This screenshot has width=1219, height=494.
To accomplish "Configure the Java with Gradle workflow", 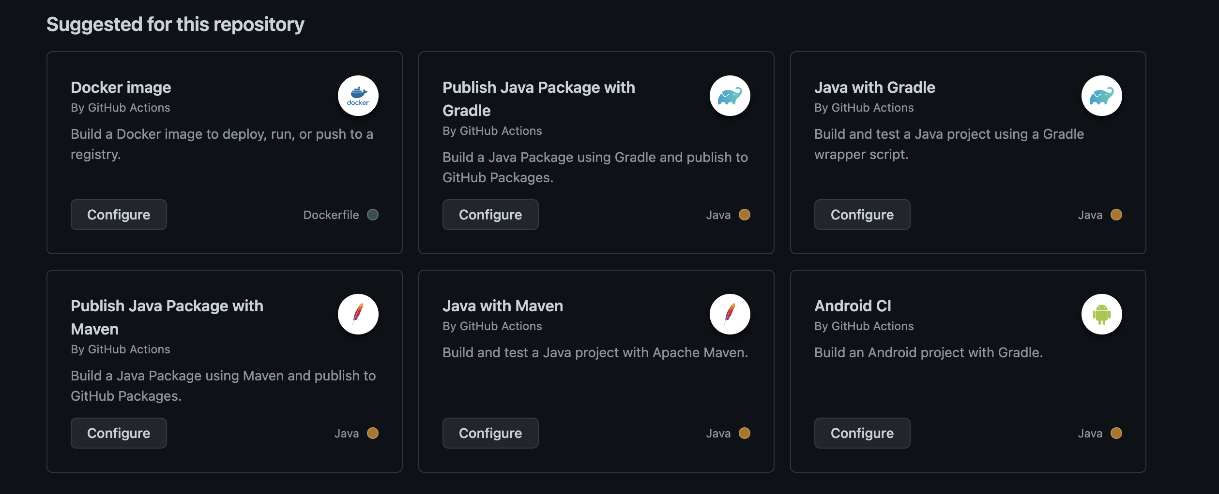I will point(862,215).
